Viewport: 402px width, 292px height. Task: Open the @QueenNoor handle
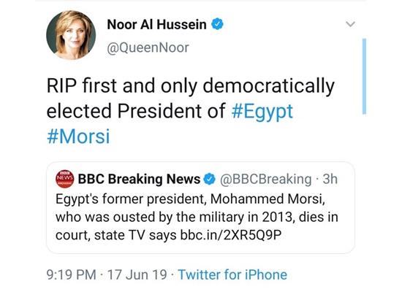coord(148,47)
